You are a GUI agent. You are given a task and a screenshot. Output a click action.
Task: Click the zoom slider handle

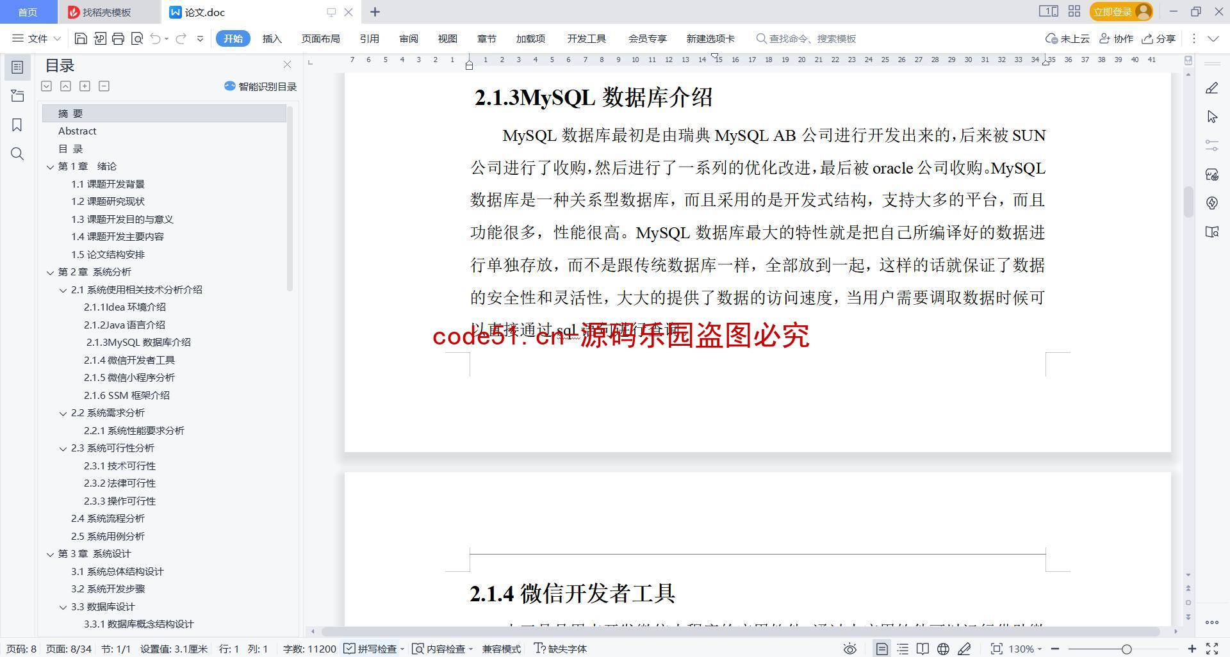(x=1126, y=649)
